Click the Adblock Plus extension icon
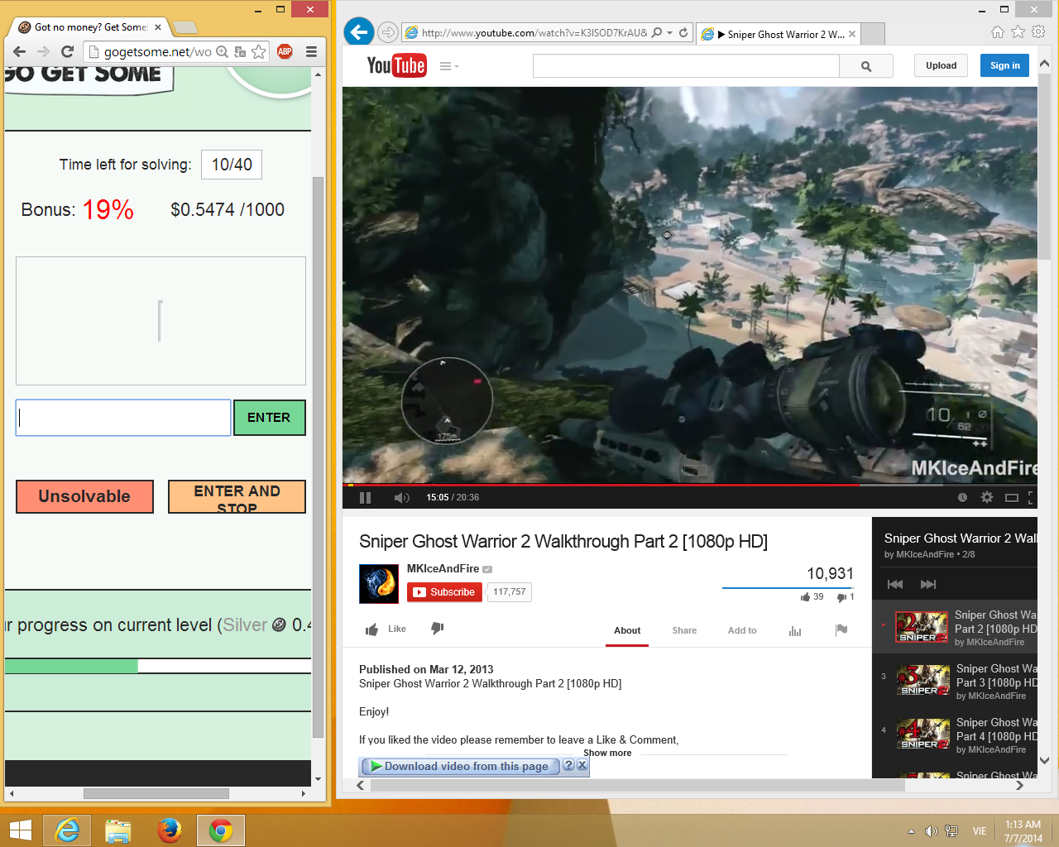Viewport: 1059px width, 847px height. (285, 51)
